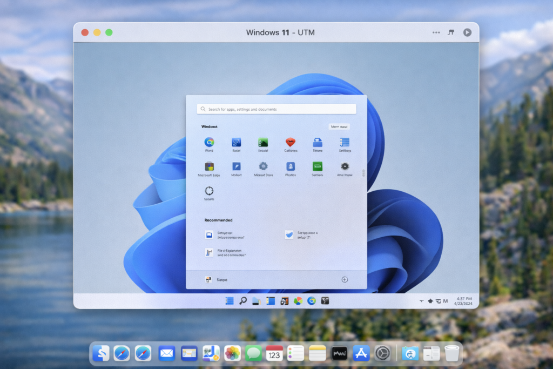This screenshot has height=369, width=553.
Task: Click the Start button on the taskbar
Action: (228, 300)
